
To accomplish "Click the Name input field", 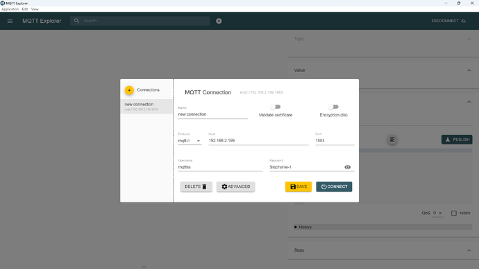I will (x=212, y=114).
